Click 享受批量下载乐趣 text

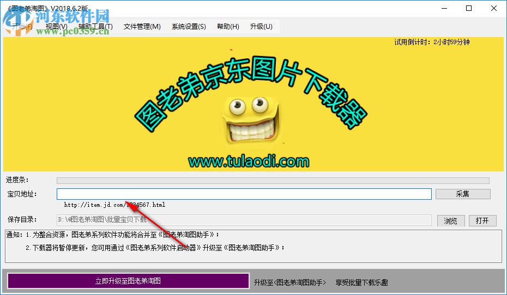(x=361, y=282)
